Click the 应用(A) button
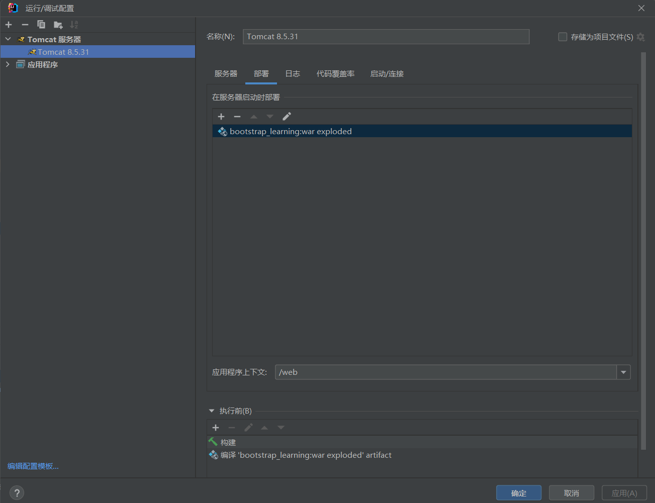The height and width of the screenshot is (503, 655). point(624,493)
